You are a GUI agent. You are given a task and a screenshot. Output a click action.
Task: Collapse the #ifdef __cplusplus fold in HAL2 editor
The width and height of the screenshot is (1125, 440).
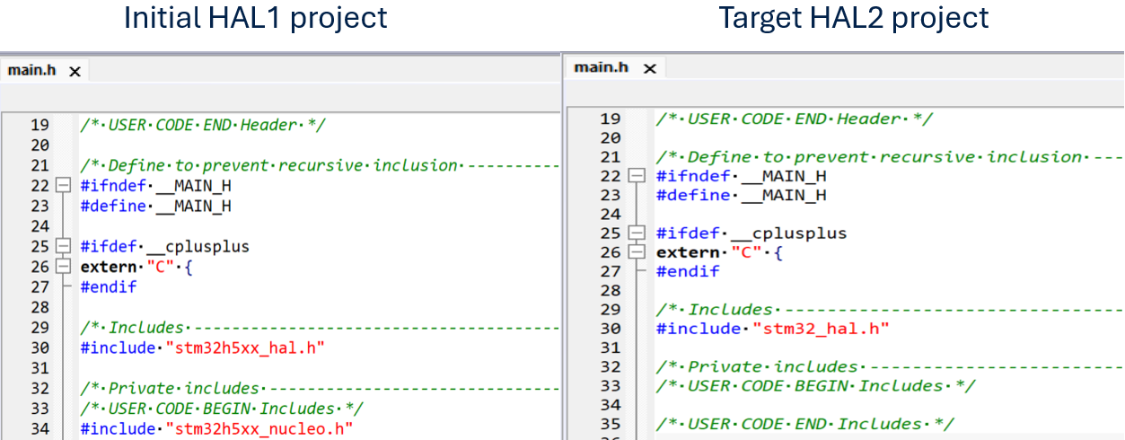(x=637, y=233)
